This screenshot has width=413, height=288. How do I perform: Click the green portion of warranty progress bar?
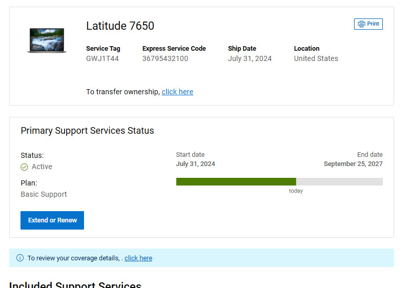236,181
